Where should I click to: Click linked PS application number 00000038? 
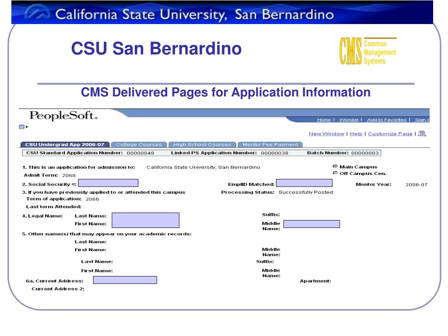pyautogui.click(x=274, y=153)
